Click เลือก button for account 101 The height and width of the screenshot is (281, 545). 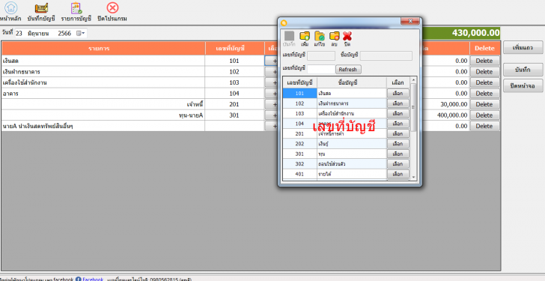[398, 93]
